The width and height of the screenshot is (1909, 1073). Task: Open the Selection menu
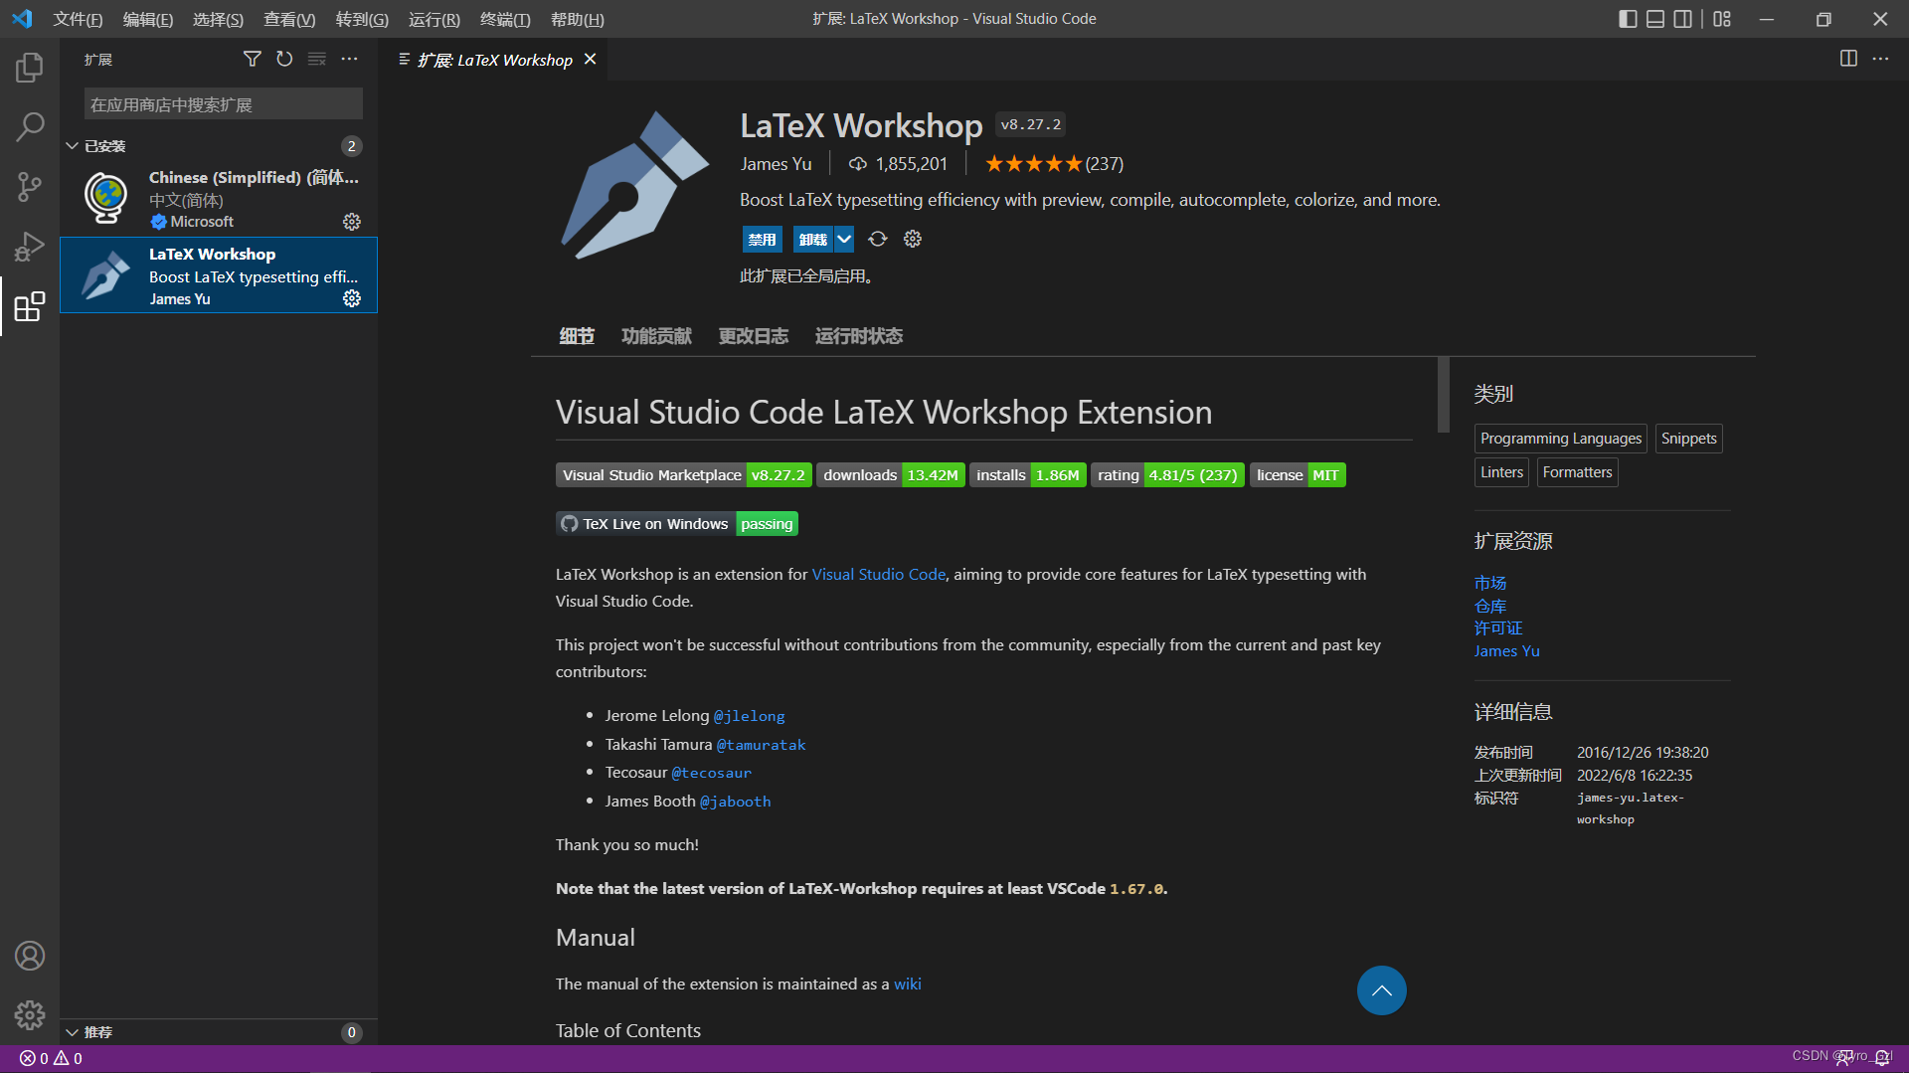tap(218, 19)
